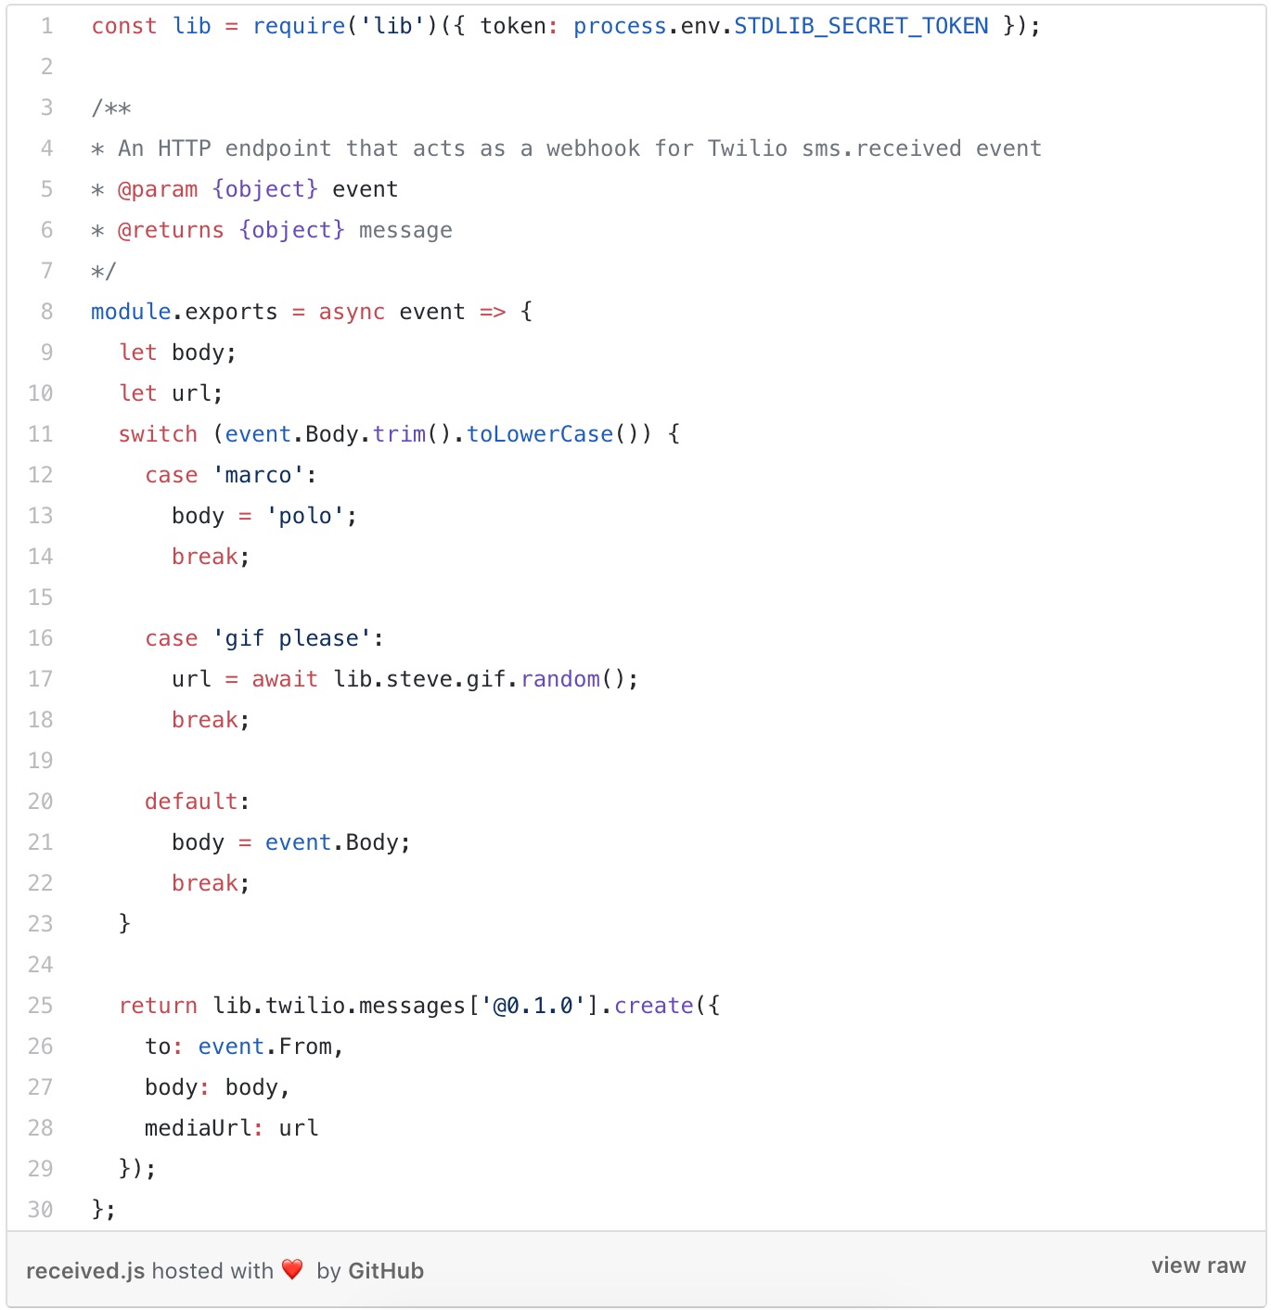Viewport: 1271px width, 1310px height.
Task: Select line number 30
Action: point(41,1210)
